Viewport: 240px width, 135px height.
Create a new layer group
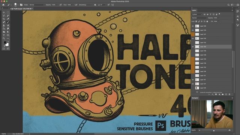coord(223,94)
